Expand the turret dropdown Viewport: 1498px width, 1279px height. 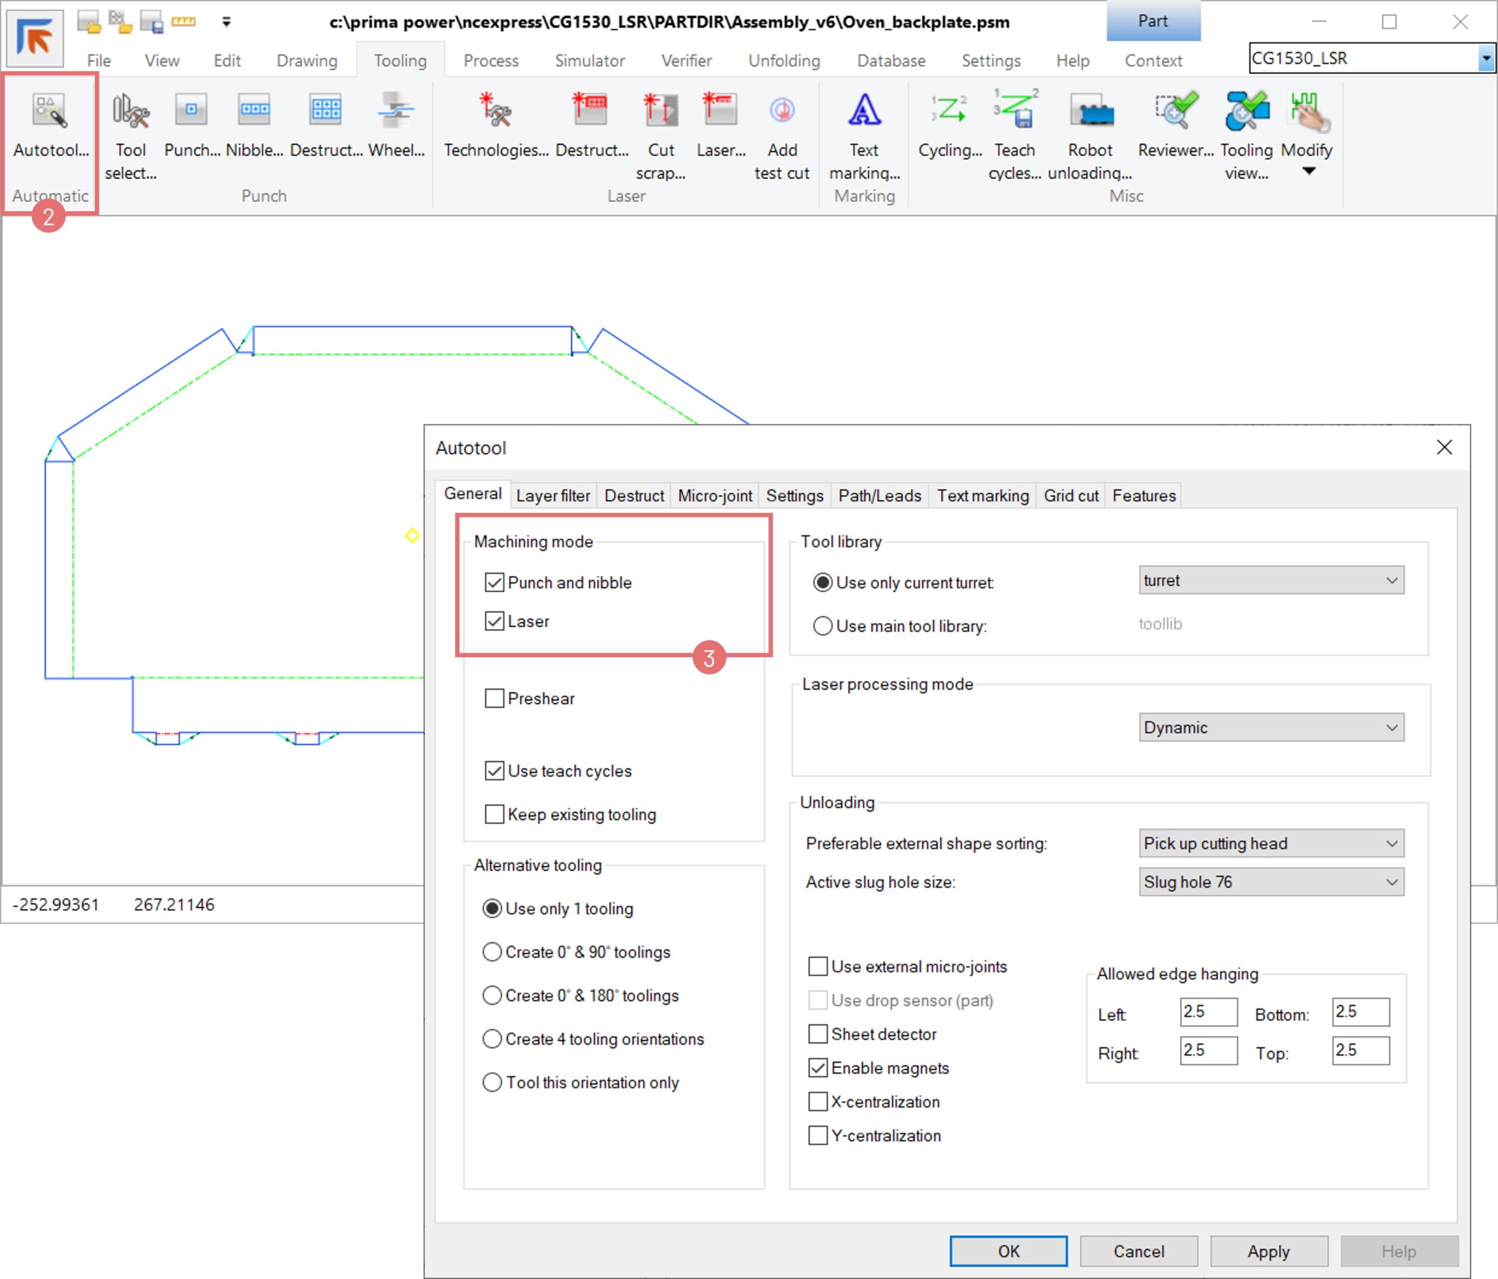(x=1271, y=580)
